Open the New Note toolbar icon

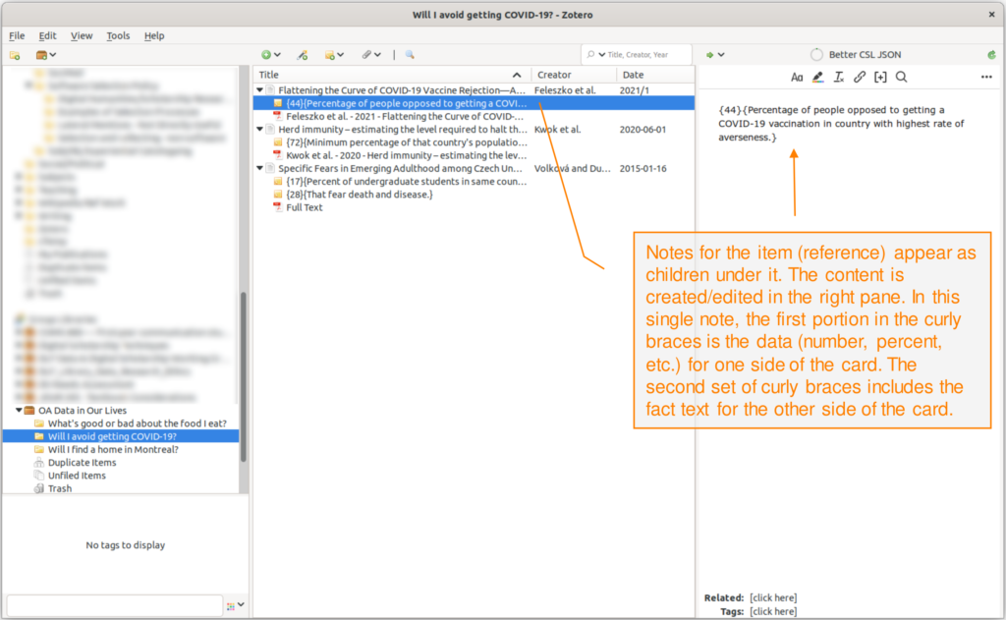pyautogui.click(x=332, y=55)
